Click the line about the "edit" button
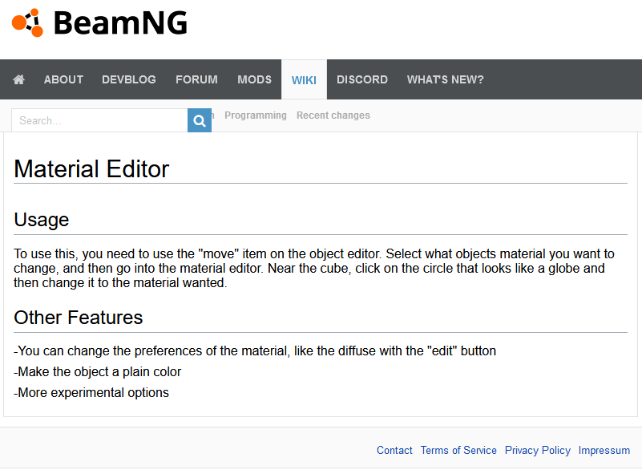 pos(255,350)
